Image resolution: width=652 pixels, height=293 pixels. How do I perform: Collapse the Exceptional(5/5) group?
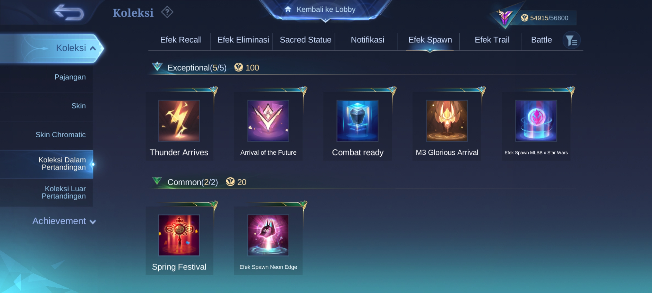157,66
